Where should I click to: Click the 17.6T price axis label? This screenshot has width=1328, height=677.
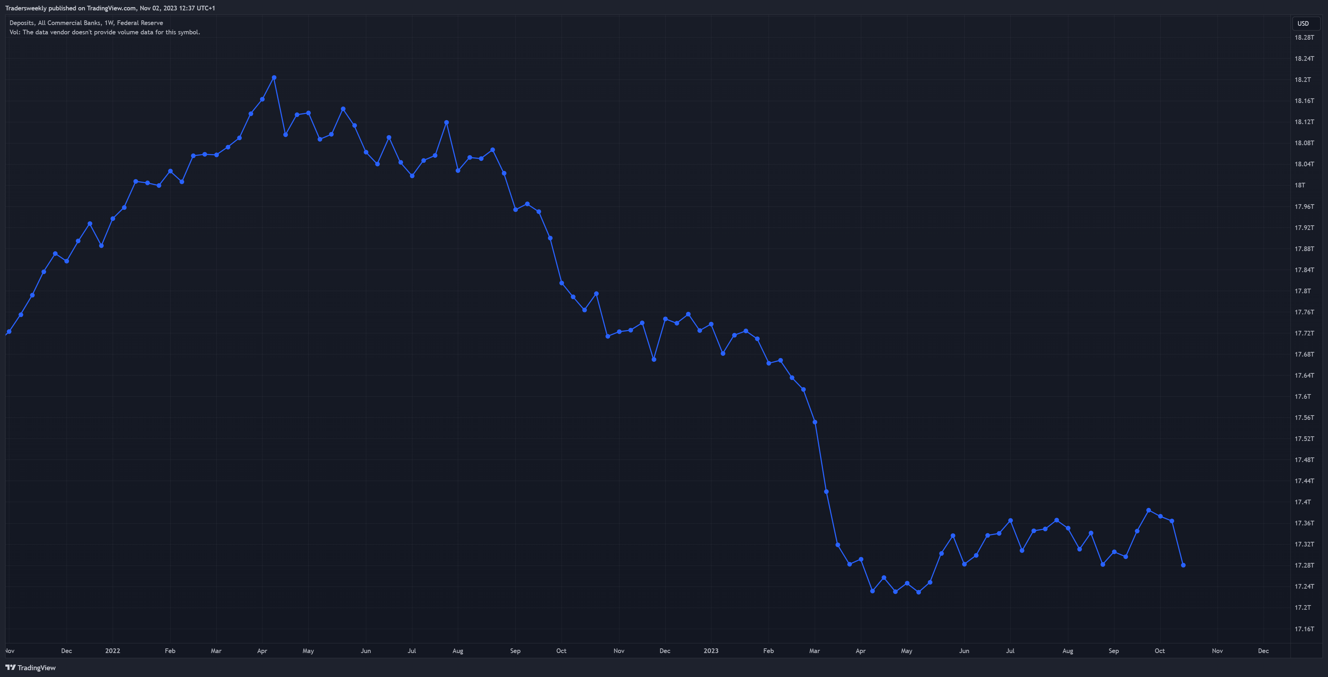pyautogui.click(x=1302, y=397)
